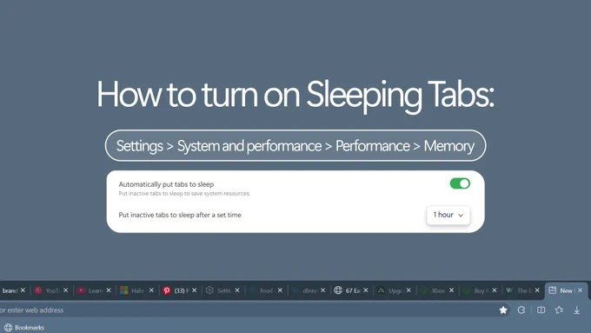Click the Bookmarks globe icon
The width and height of the screenshot is (591, 333).
(9, 327)
